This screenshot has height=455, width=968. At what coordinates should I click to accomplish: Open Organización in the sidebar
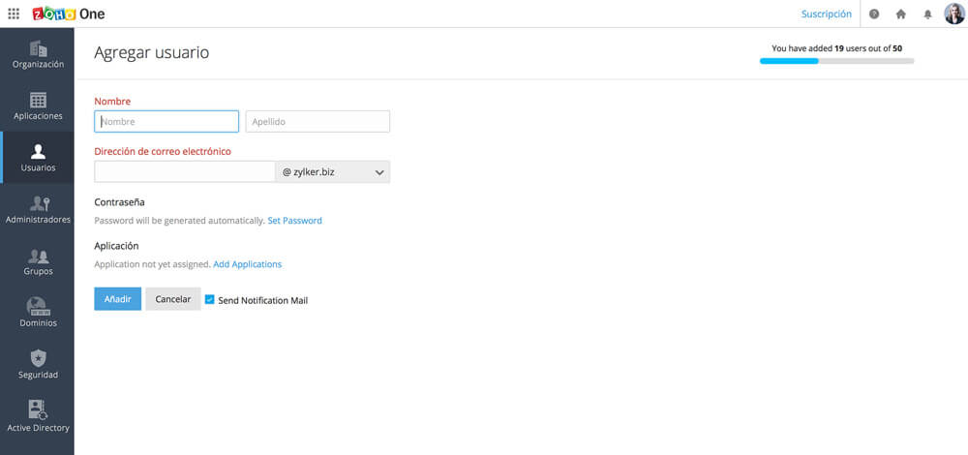click(x=38, y=55)
